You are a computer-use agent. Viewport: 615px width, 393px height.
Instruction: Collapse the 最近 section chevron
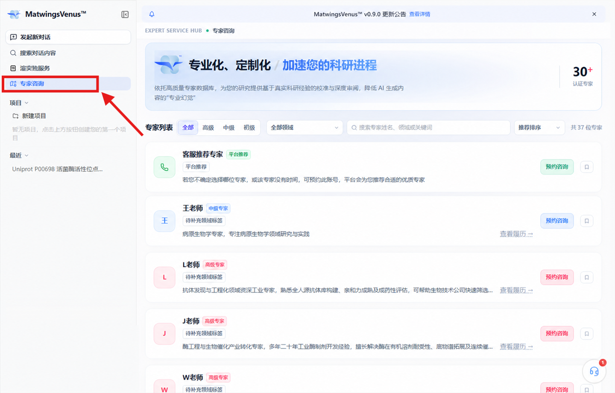pos(26,155)
